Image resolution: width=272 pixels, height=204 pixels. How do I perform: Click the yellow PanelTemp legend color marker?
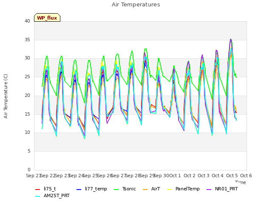point(169,189)
